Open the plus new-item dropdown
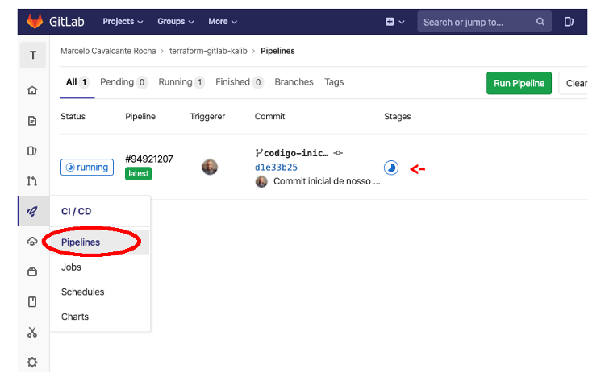The image size is (605, 381). pyautogui.click(x=395, y=22)
